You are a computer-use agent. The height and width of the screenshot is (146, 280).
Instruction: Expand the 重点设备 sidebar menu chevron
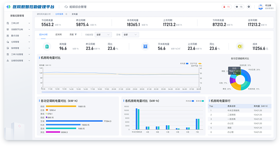[x=29, y=36]
